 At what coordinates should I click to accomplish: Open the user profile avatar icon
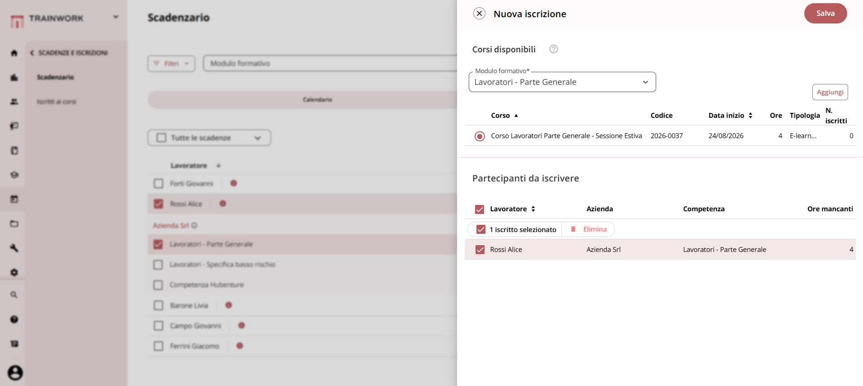(x=15, y=372)
